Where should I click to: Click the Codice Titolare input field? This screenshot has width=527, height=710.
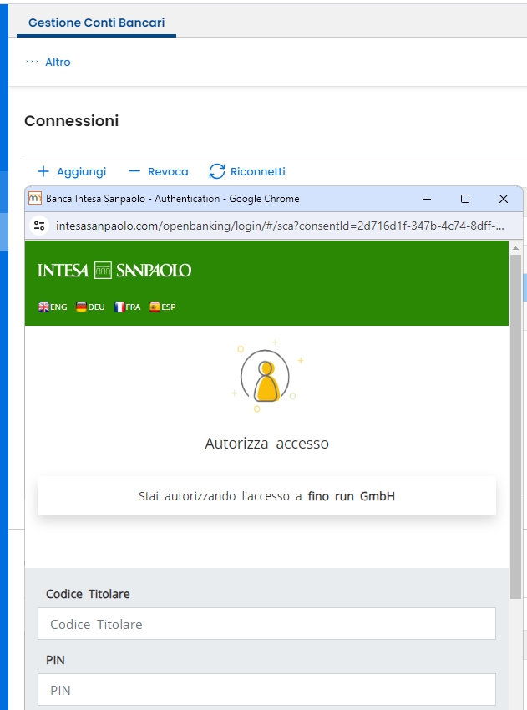pyautogui.click(x=266, y=624)
